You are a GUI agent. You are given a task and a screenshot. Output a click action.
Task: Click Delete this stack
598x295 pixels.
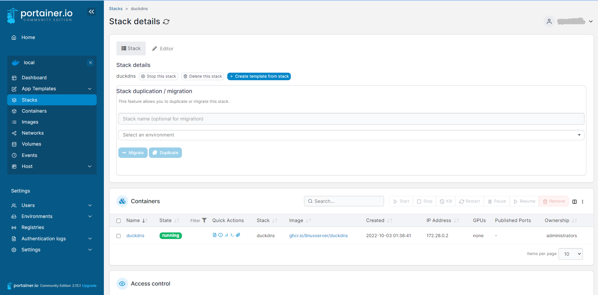tap(203, 76)
